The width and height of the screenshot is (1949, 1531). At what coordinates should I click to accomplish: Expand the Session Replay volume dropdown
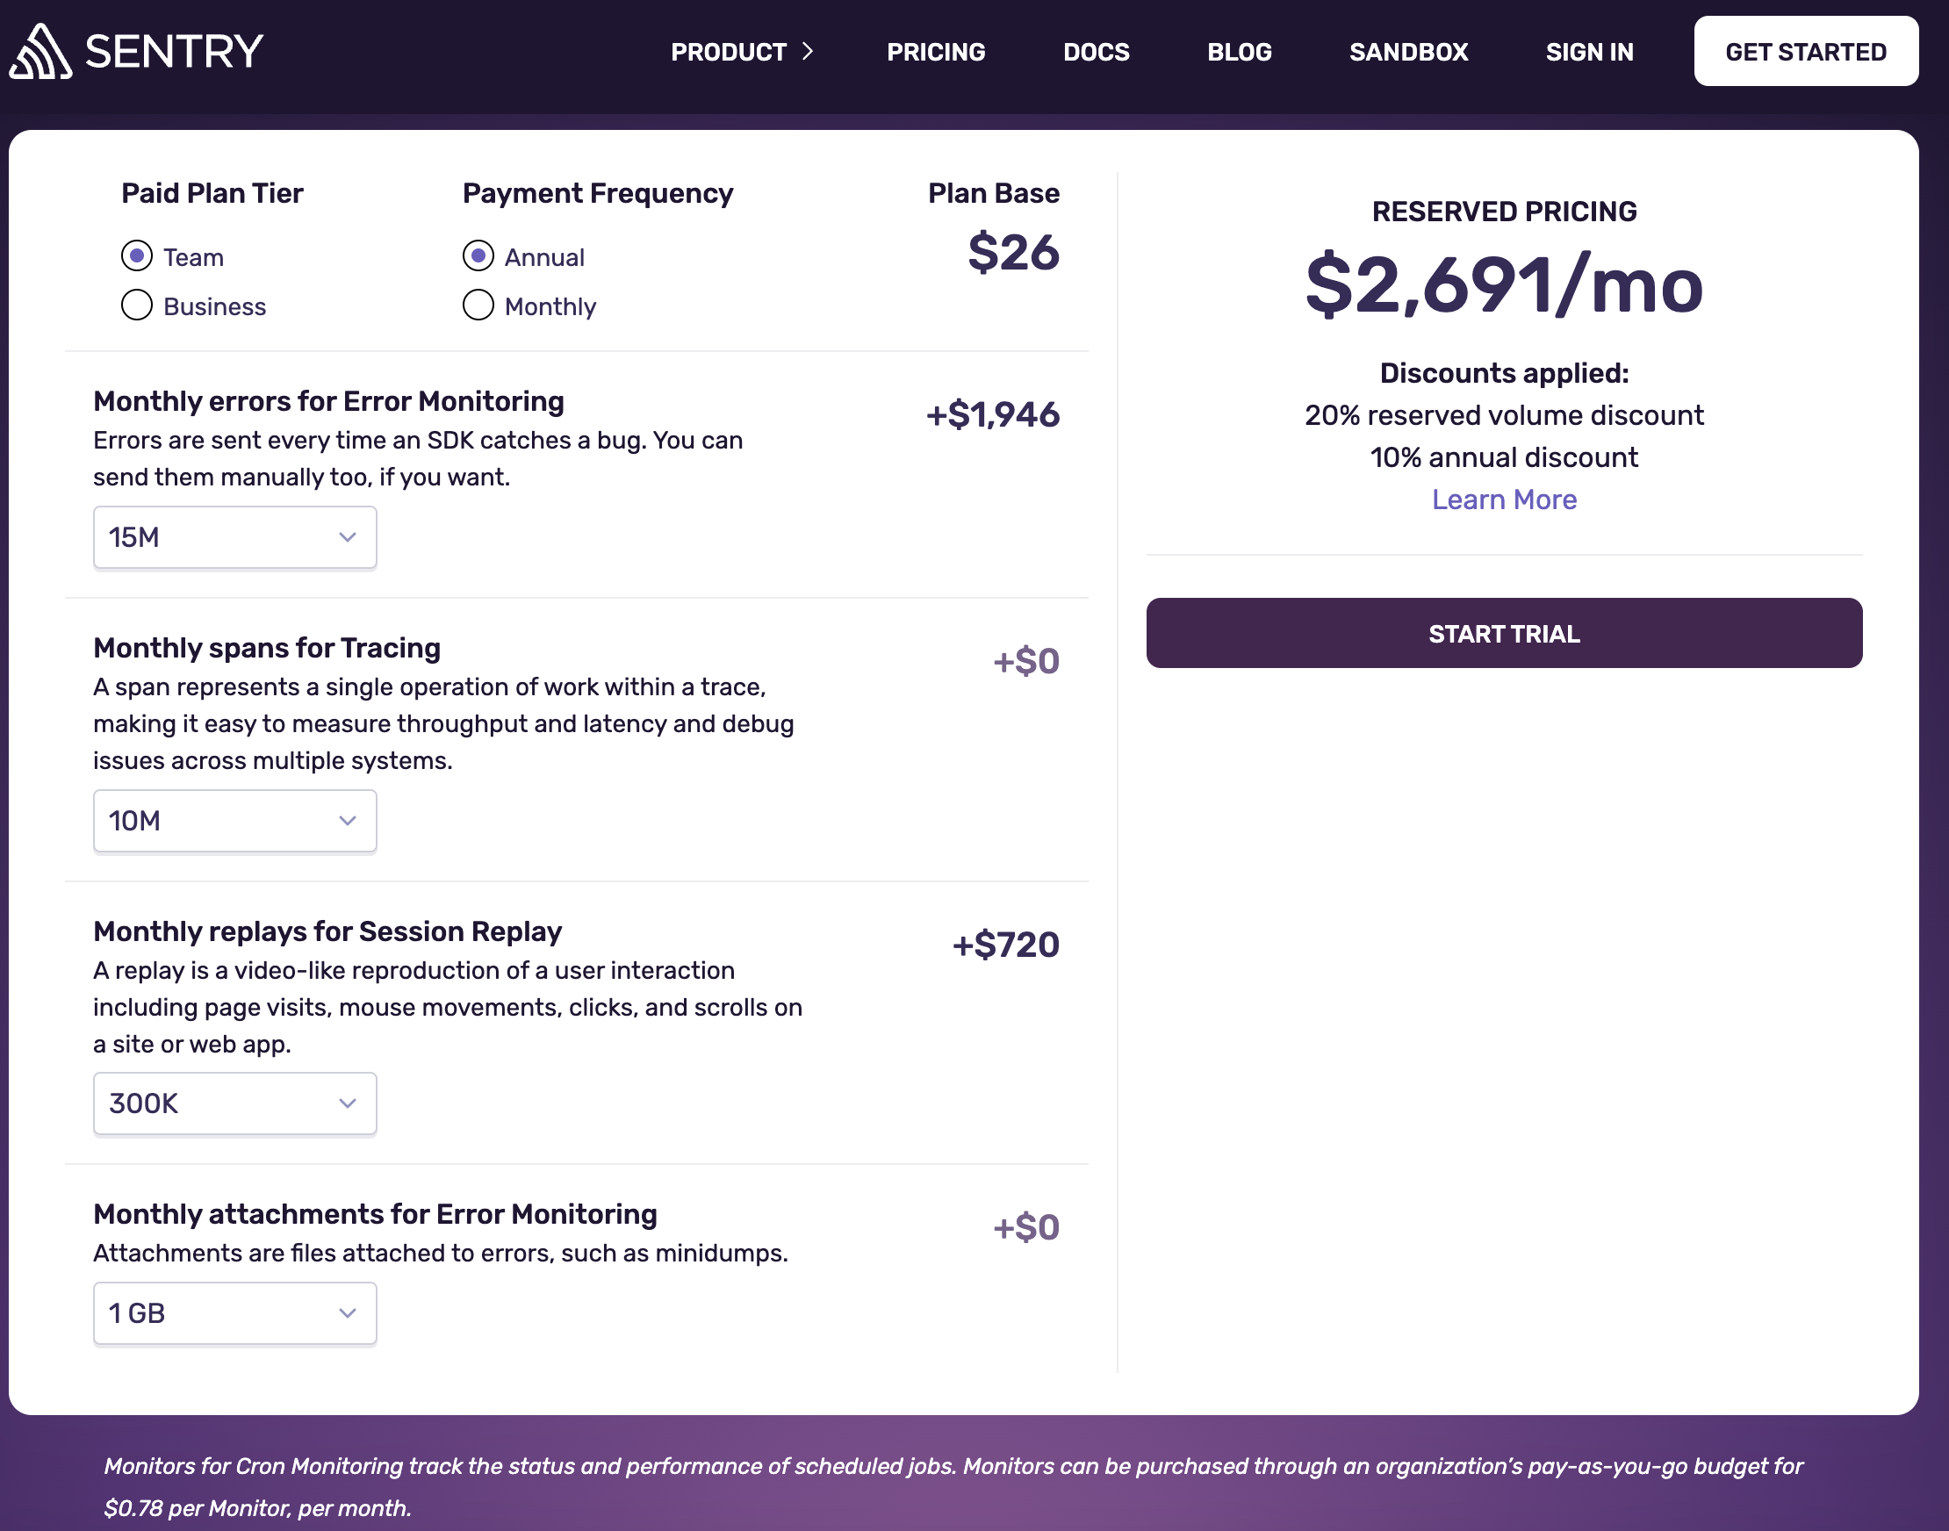pyautogui.click(x=234, y=1103)
